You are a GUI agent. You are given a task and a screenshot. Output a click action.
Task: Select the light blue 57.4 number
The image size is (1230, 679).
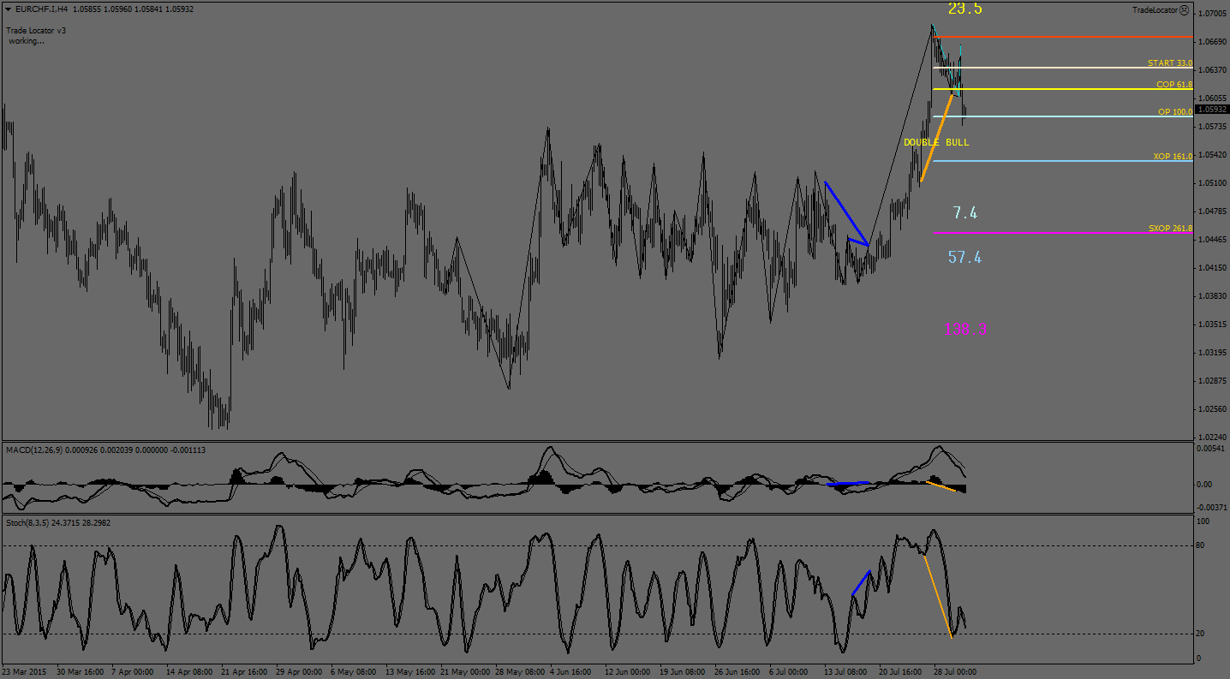click(964, 257)
